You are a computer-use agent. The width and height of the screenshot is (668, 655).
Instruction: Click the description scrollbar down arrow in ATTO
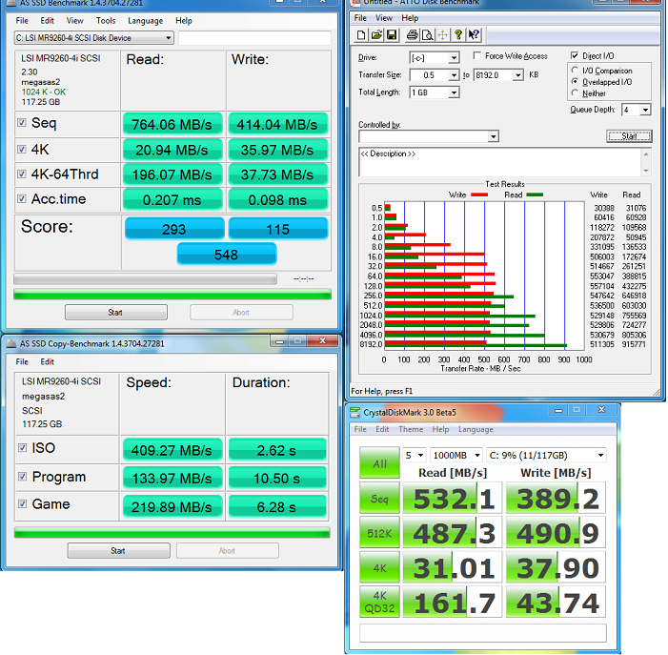(x=646, y=171)
